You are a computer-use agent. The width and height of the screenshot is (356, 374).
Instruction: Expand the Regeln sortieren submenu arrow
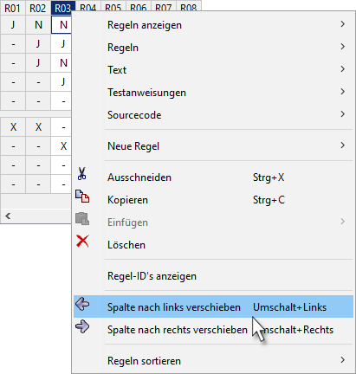pos(342,360)
